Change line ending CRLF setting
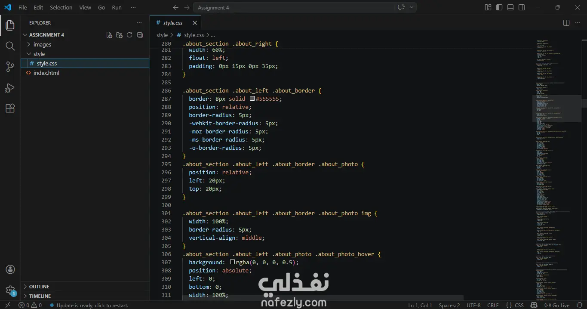Screen dimensions: 587x309 click(493, 305)
